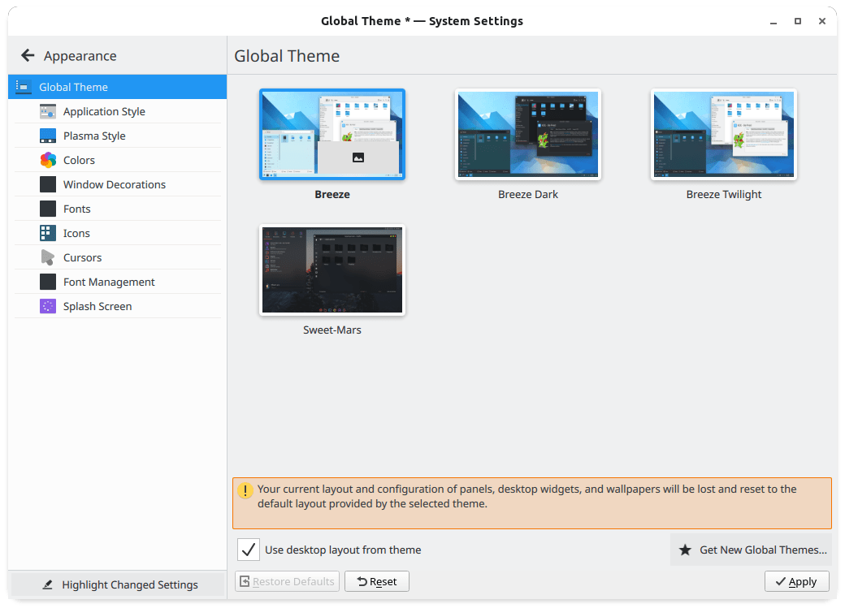Uncheck Use desktop layout from theme
Viewport: 845px width, 608px height.
248,550
